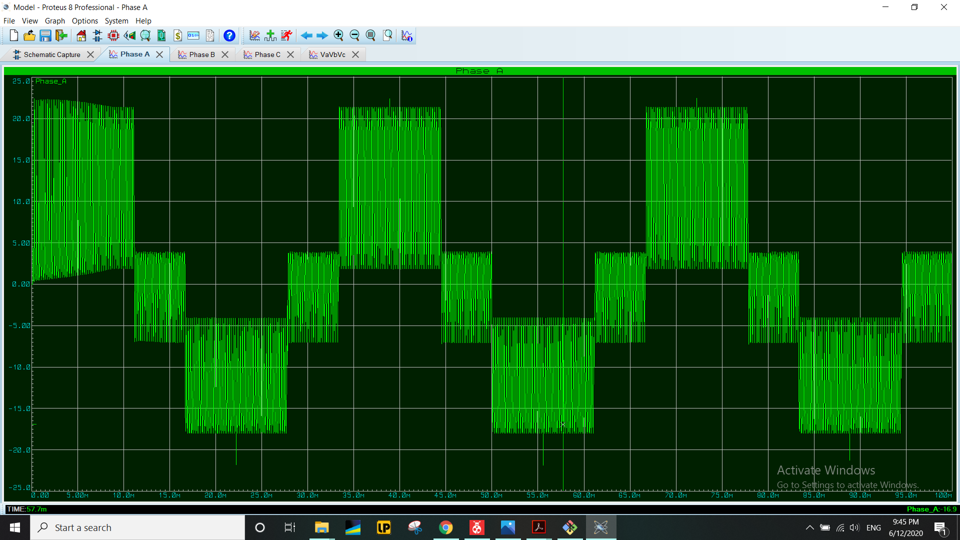Open a project with the folder icon
The width and height of the screenshot is (960, 540).
29,35
